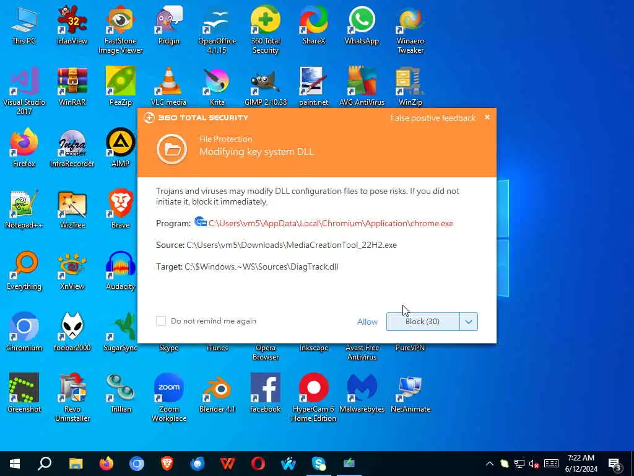Open HyperCam 6 Home Edition shortcut
This screenshot has height=476, width=634.
coord(314,399)
